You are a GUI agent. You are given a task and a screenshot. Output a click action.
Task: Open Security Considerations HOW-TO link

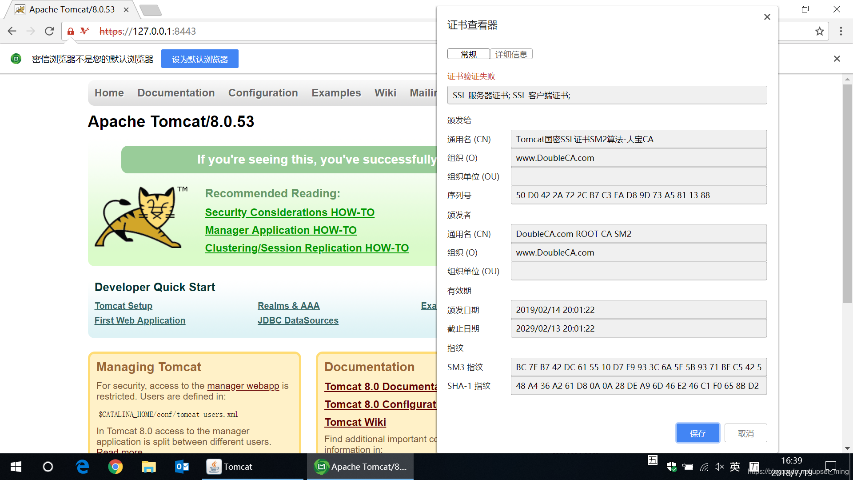tap(290, 212)
